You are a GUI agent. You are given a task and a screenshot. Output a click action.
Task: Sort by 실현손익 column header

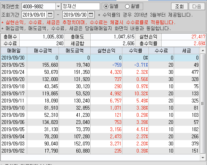tap(107, 50)
